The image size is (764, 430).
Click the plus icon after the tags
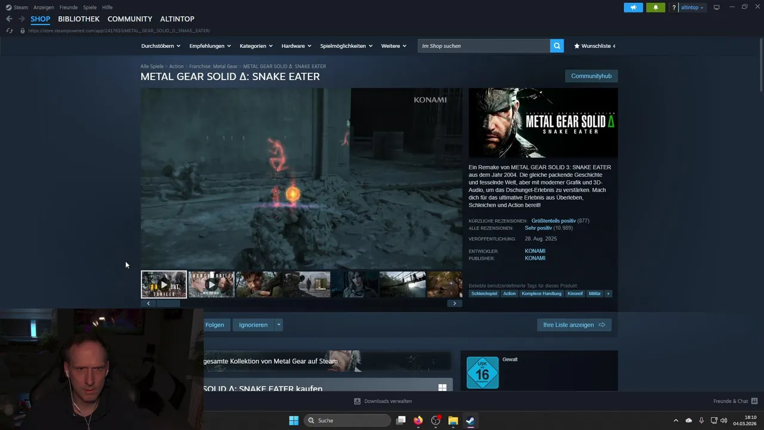click(608, 294)
